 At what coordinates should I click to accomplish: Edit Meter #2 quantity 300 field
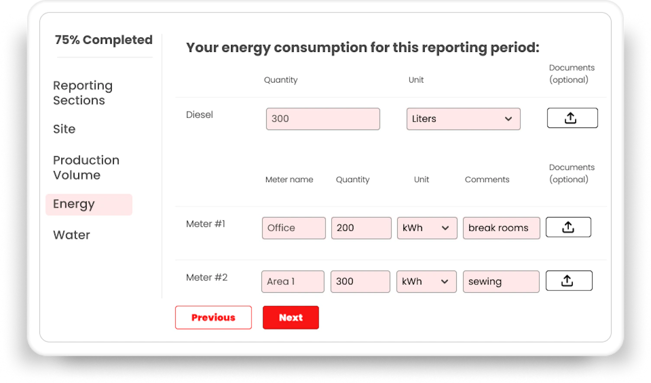360,281
